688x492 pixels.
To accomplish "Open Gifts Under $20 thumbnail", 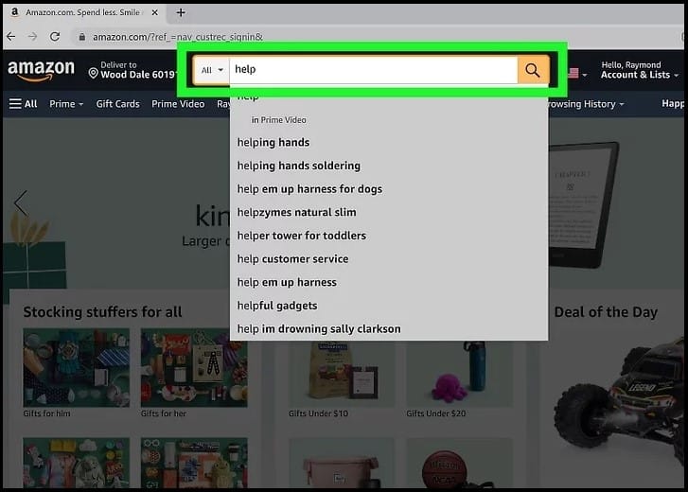I will point(459,374).
